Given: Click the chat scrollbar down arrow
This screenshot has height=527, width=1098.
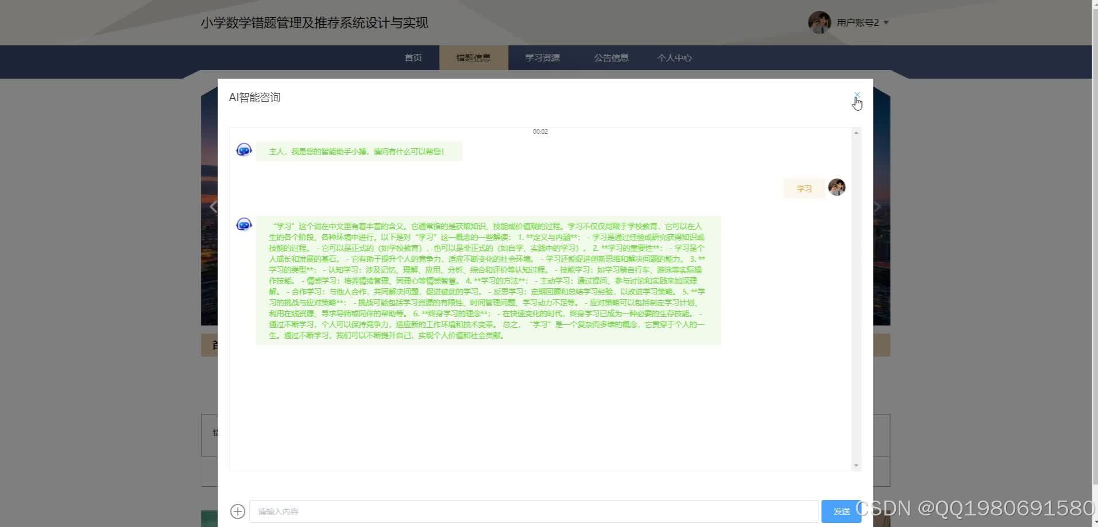Looking at the screenshot, I should click(855, 465).
